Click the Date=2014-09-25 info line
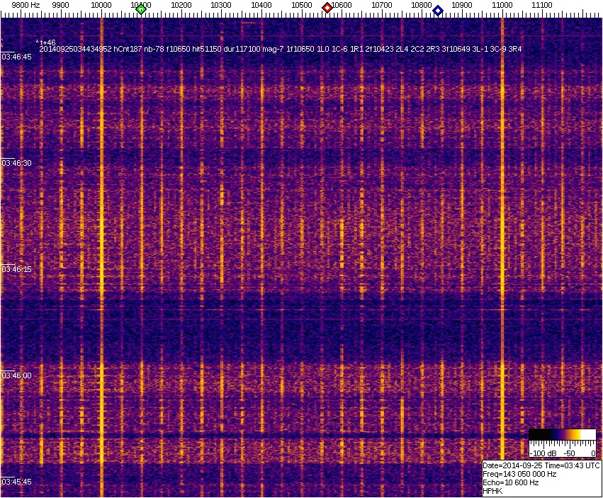This screenshot has height=498, width=603. tap(541, 465)
